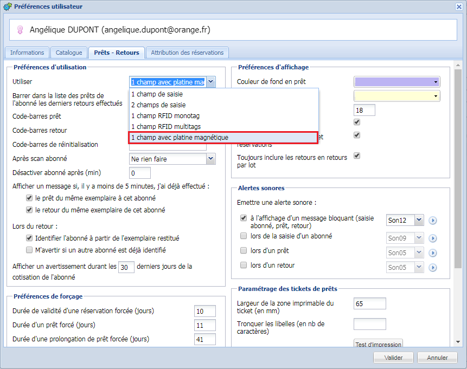This screenshot has width=467, height=369.
Task: Uncheck Toujours inclure les retours en retours par lot
Action: coord(356,156)
